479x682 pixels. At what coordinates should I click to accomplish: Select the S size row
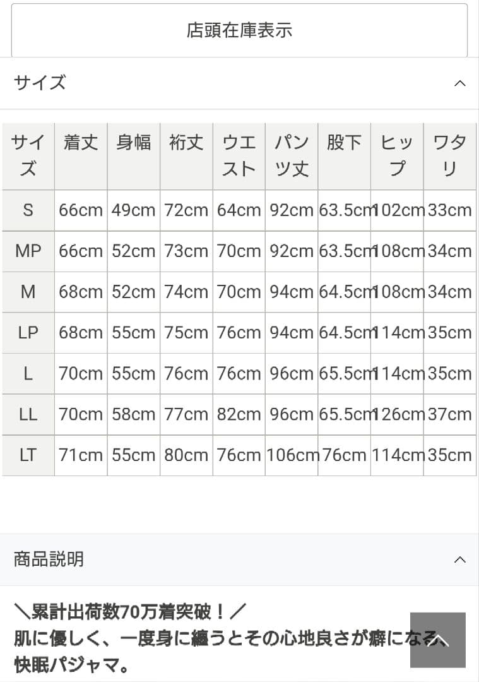point(28,210)
